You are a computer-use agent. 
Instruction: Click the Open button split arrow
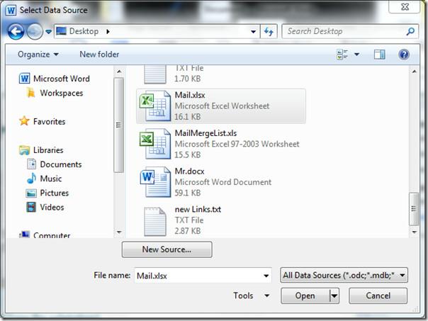pyautogui.click(x=333, y=295)
